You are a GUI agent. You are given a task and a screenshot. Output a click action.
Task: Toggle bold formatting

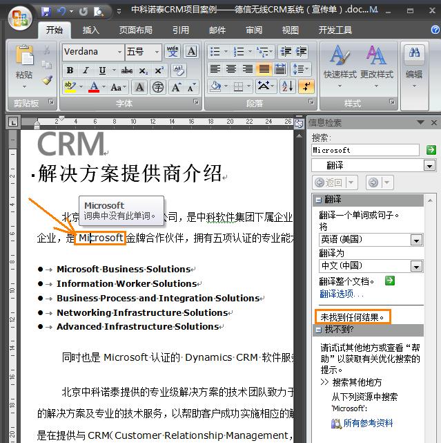[70, 70]
